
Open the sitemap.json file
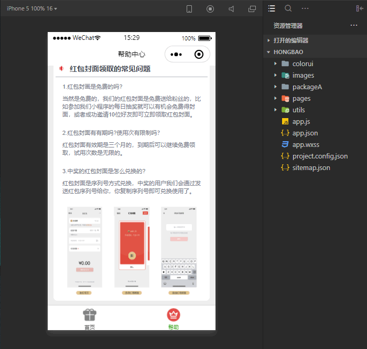(311, 168)
